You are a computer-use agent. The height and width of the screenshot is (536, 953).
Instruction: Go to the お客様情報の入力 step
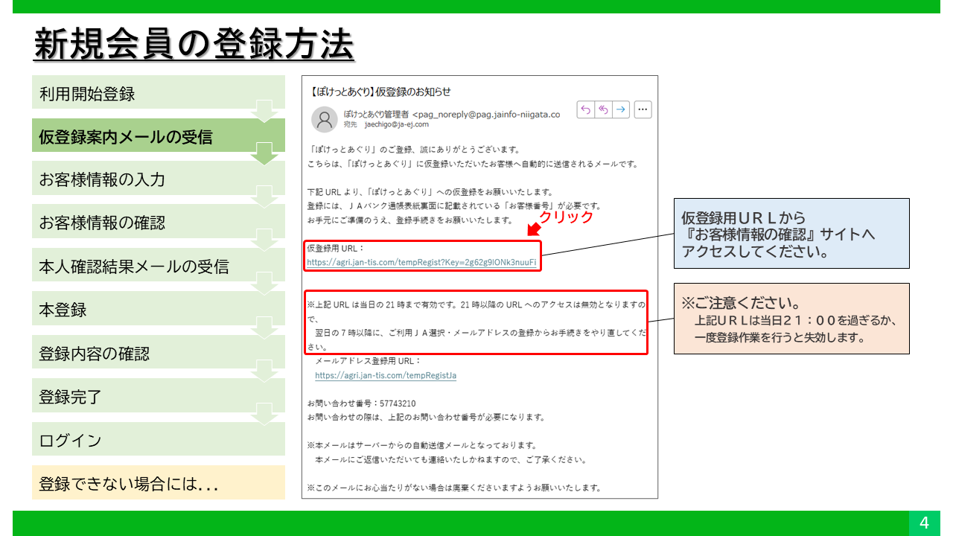tap(158, 179)
